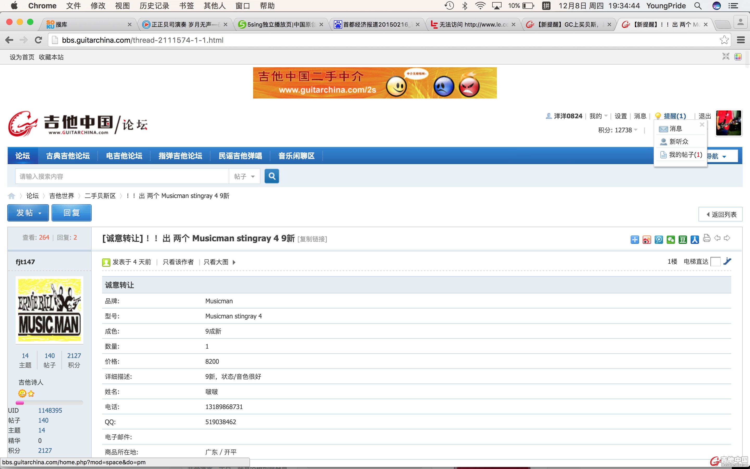Share thread via WeChat icon
Viewport: 750px width, 469px height.
[x=671, y=239]
